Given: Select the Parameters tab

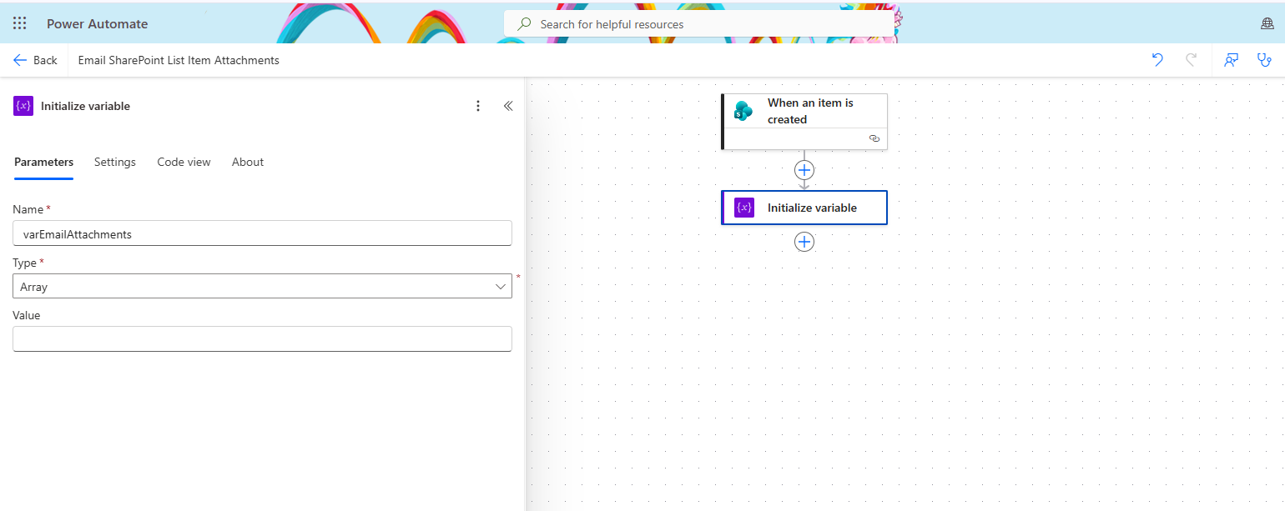Looking at the screenshot, I should pos(43,162).
